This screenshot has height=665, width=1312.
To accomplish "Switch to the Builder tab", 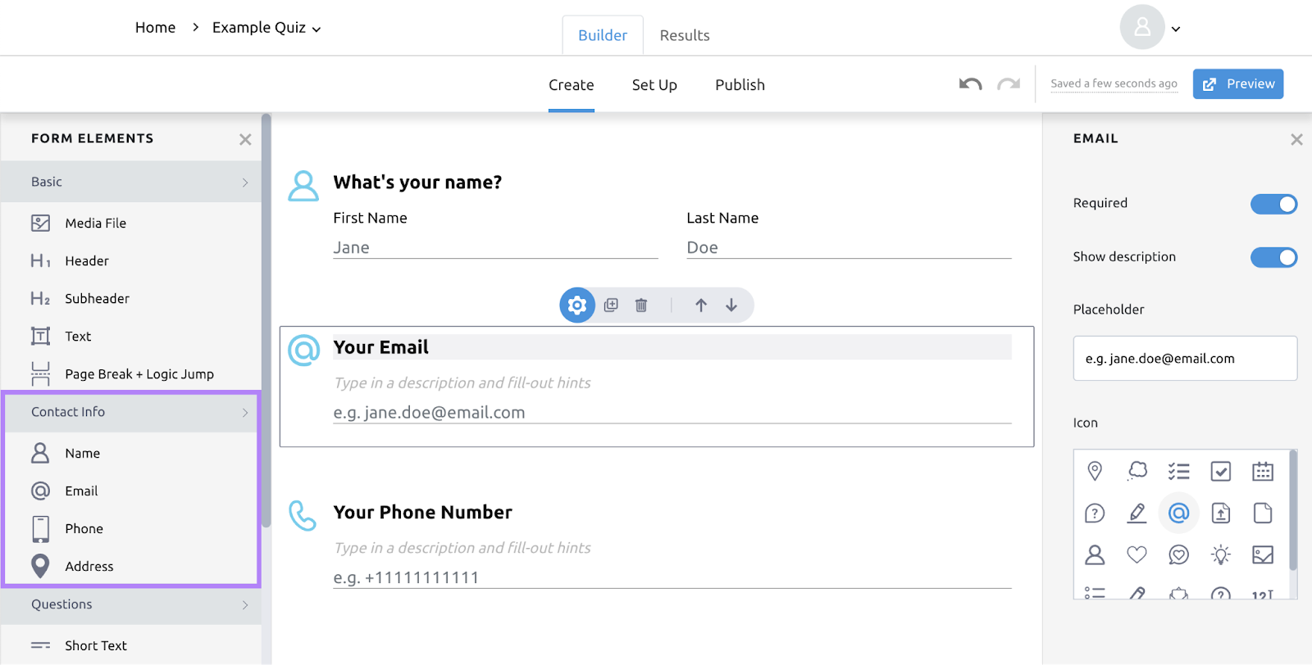I will (x=603, y=35).
